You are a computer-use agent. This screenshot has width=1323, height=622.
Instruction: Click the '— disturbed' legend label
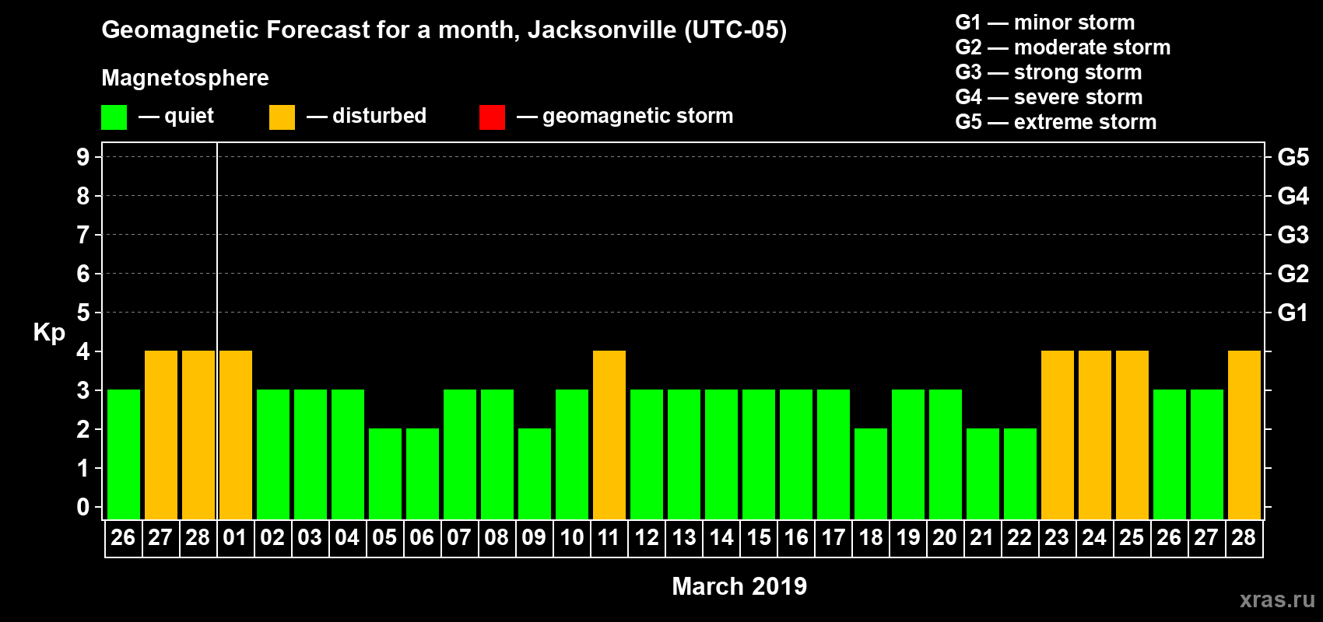pyautogui.click(x=367, y=116)
